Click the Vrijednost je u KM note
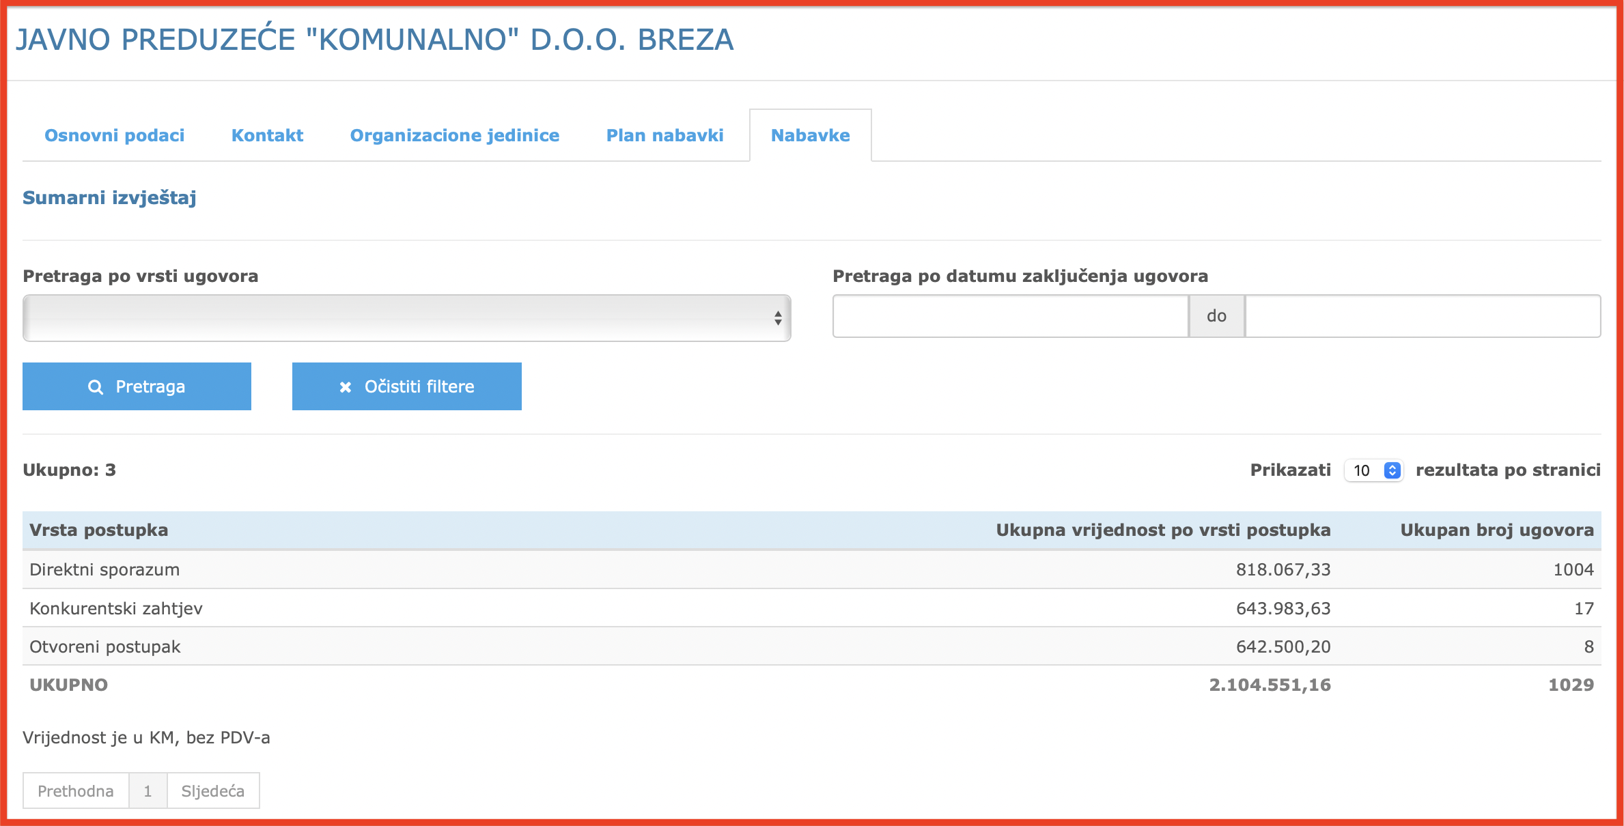Screen dimensions: 1624x826 point(146,737)
